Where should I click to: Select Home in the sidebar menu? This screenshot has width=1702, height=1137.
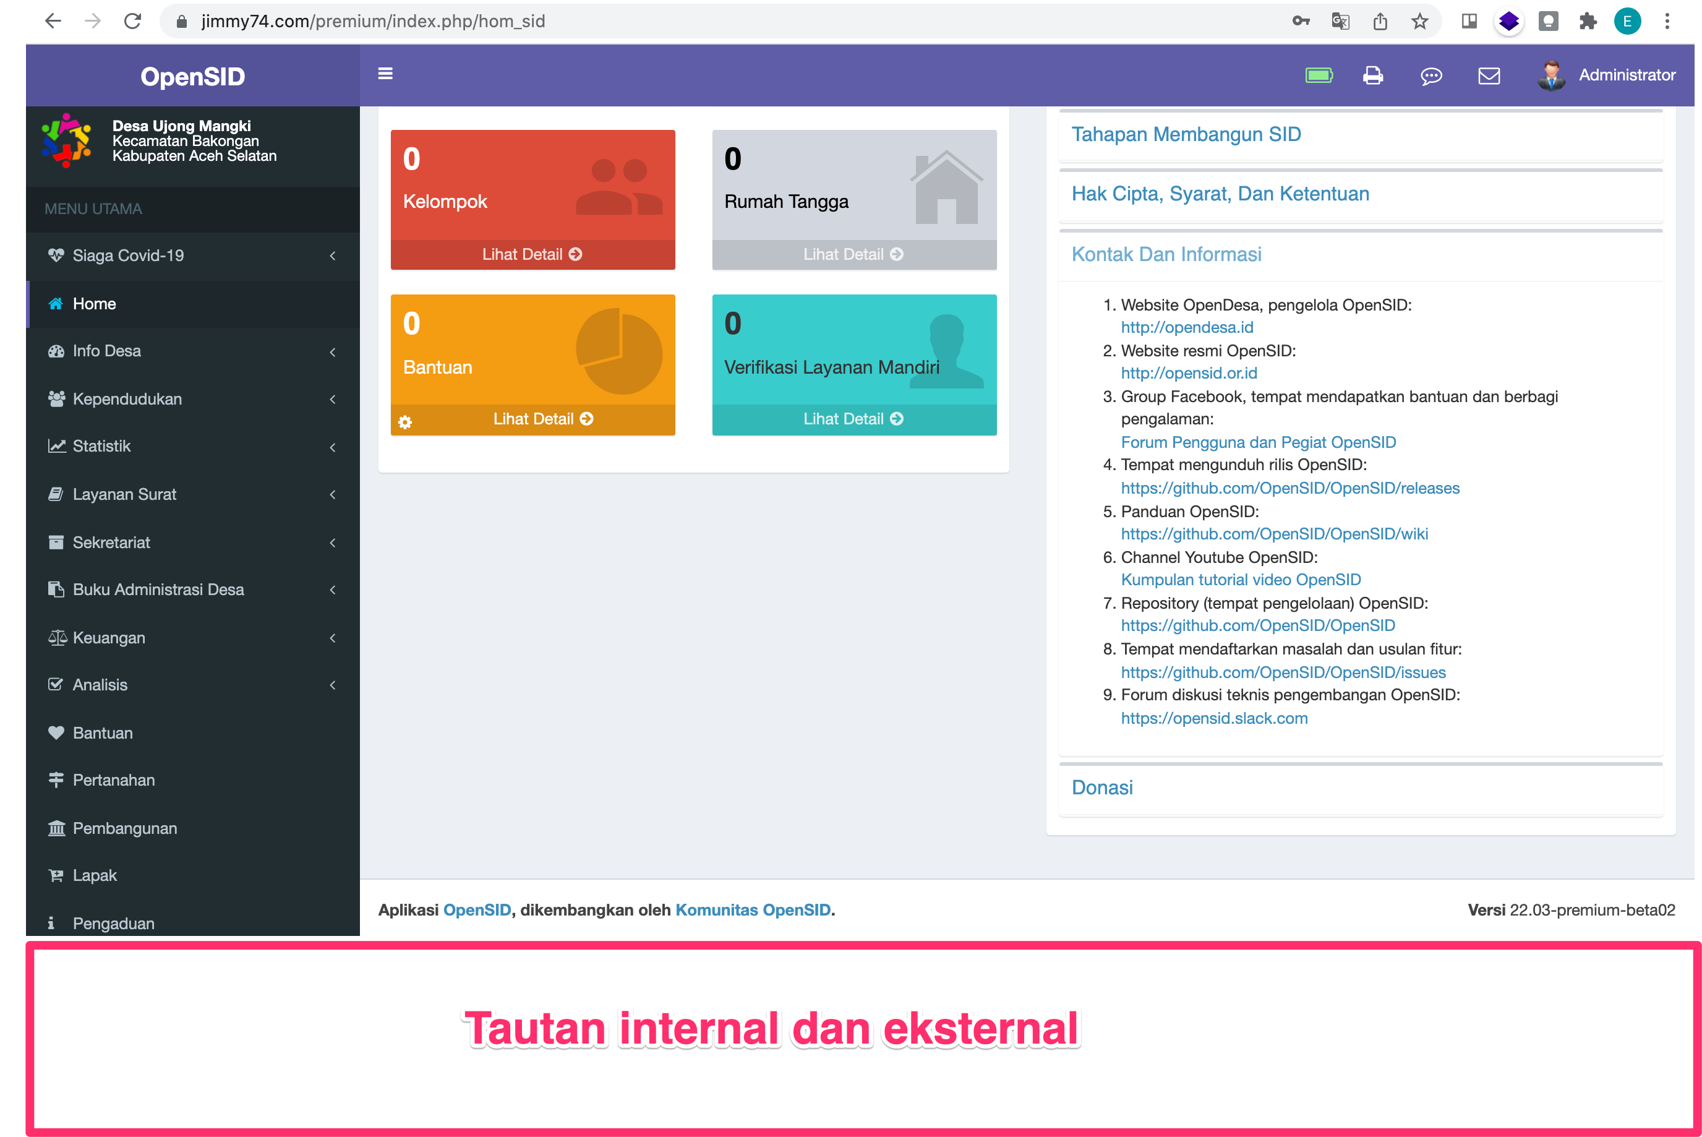pos(94,304)
